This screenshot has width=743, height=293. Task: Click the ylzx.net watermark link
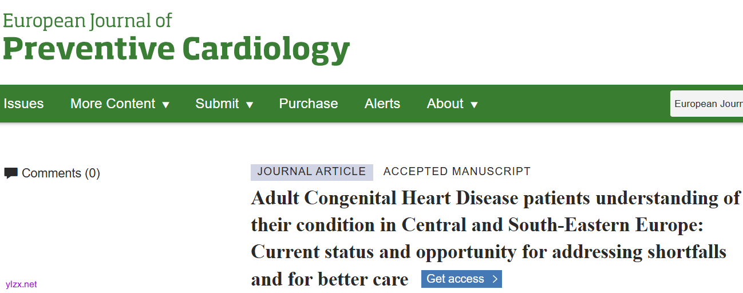tap(21, 284)
